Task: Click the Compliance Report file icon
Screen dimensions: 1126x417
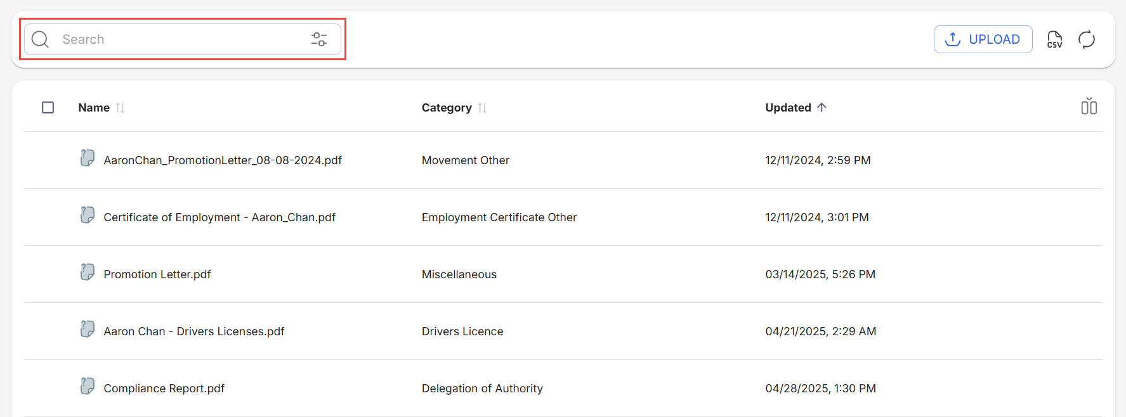Action: click(88, 386)
